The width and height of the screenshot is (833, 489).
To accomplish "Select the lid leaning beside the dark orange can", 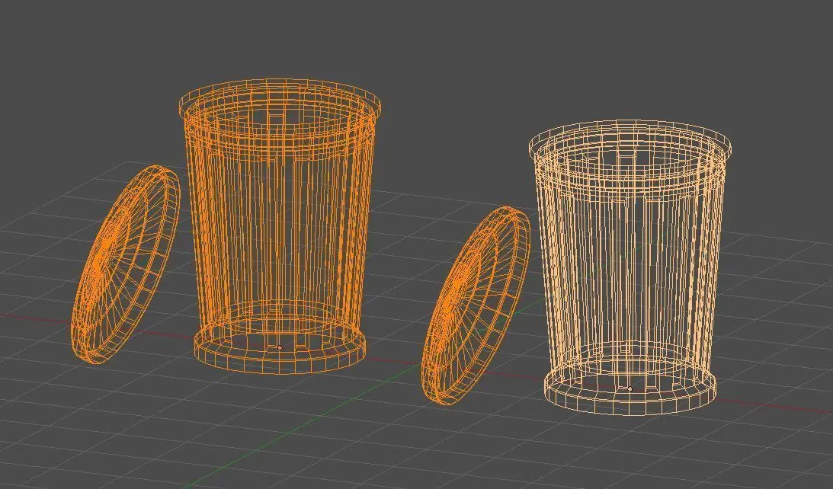I will [126, 264].
